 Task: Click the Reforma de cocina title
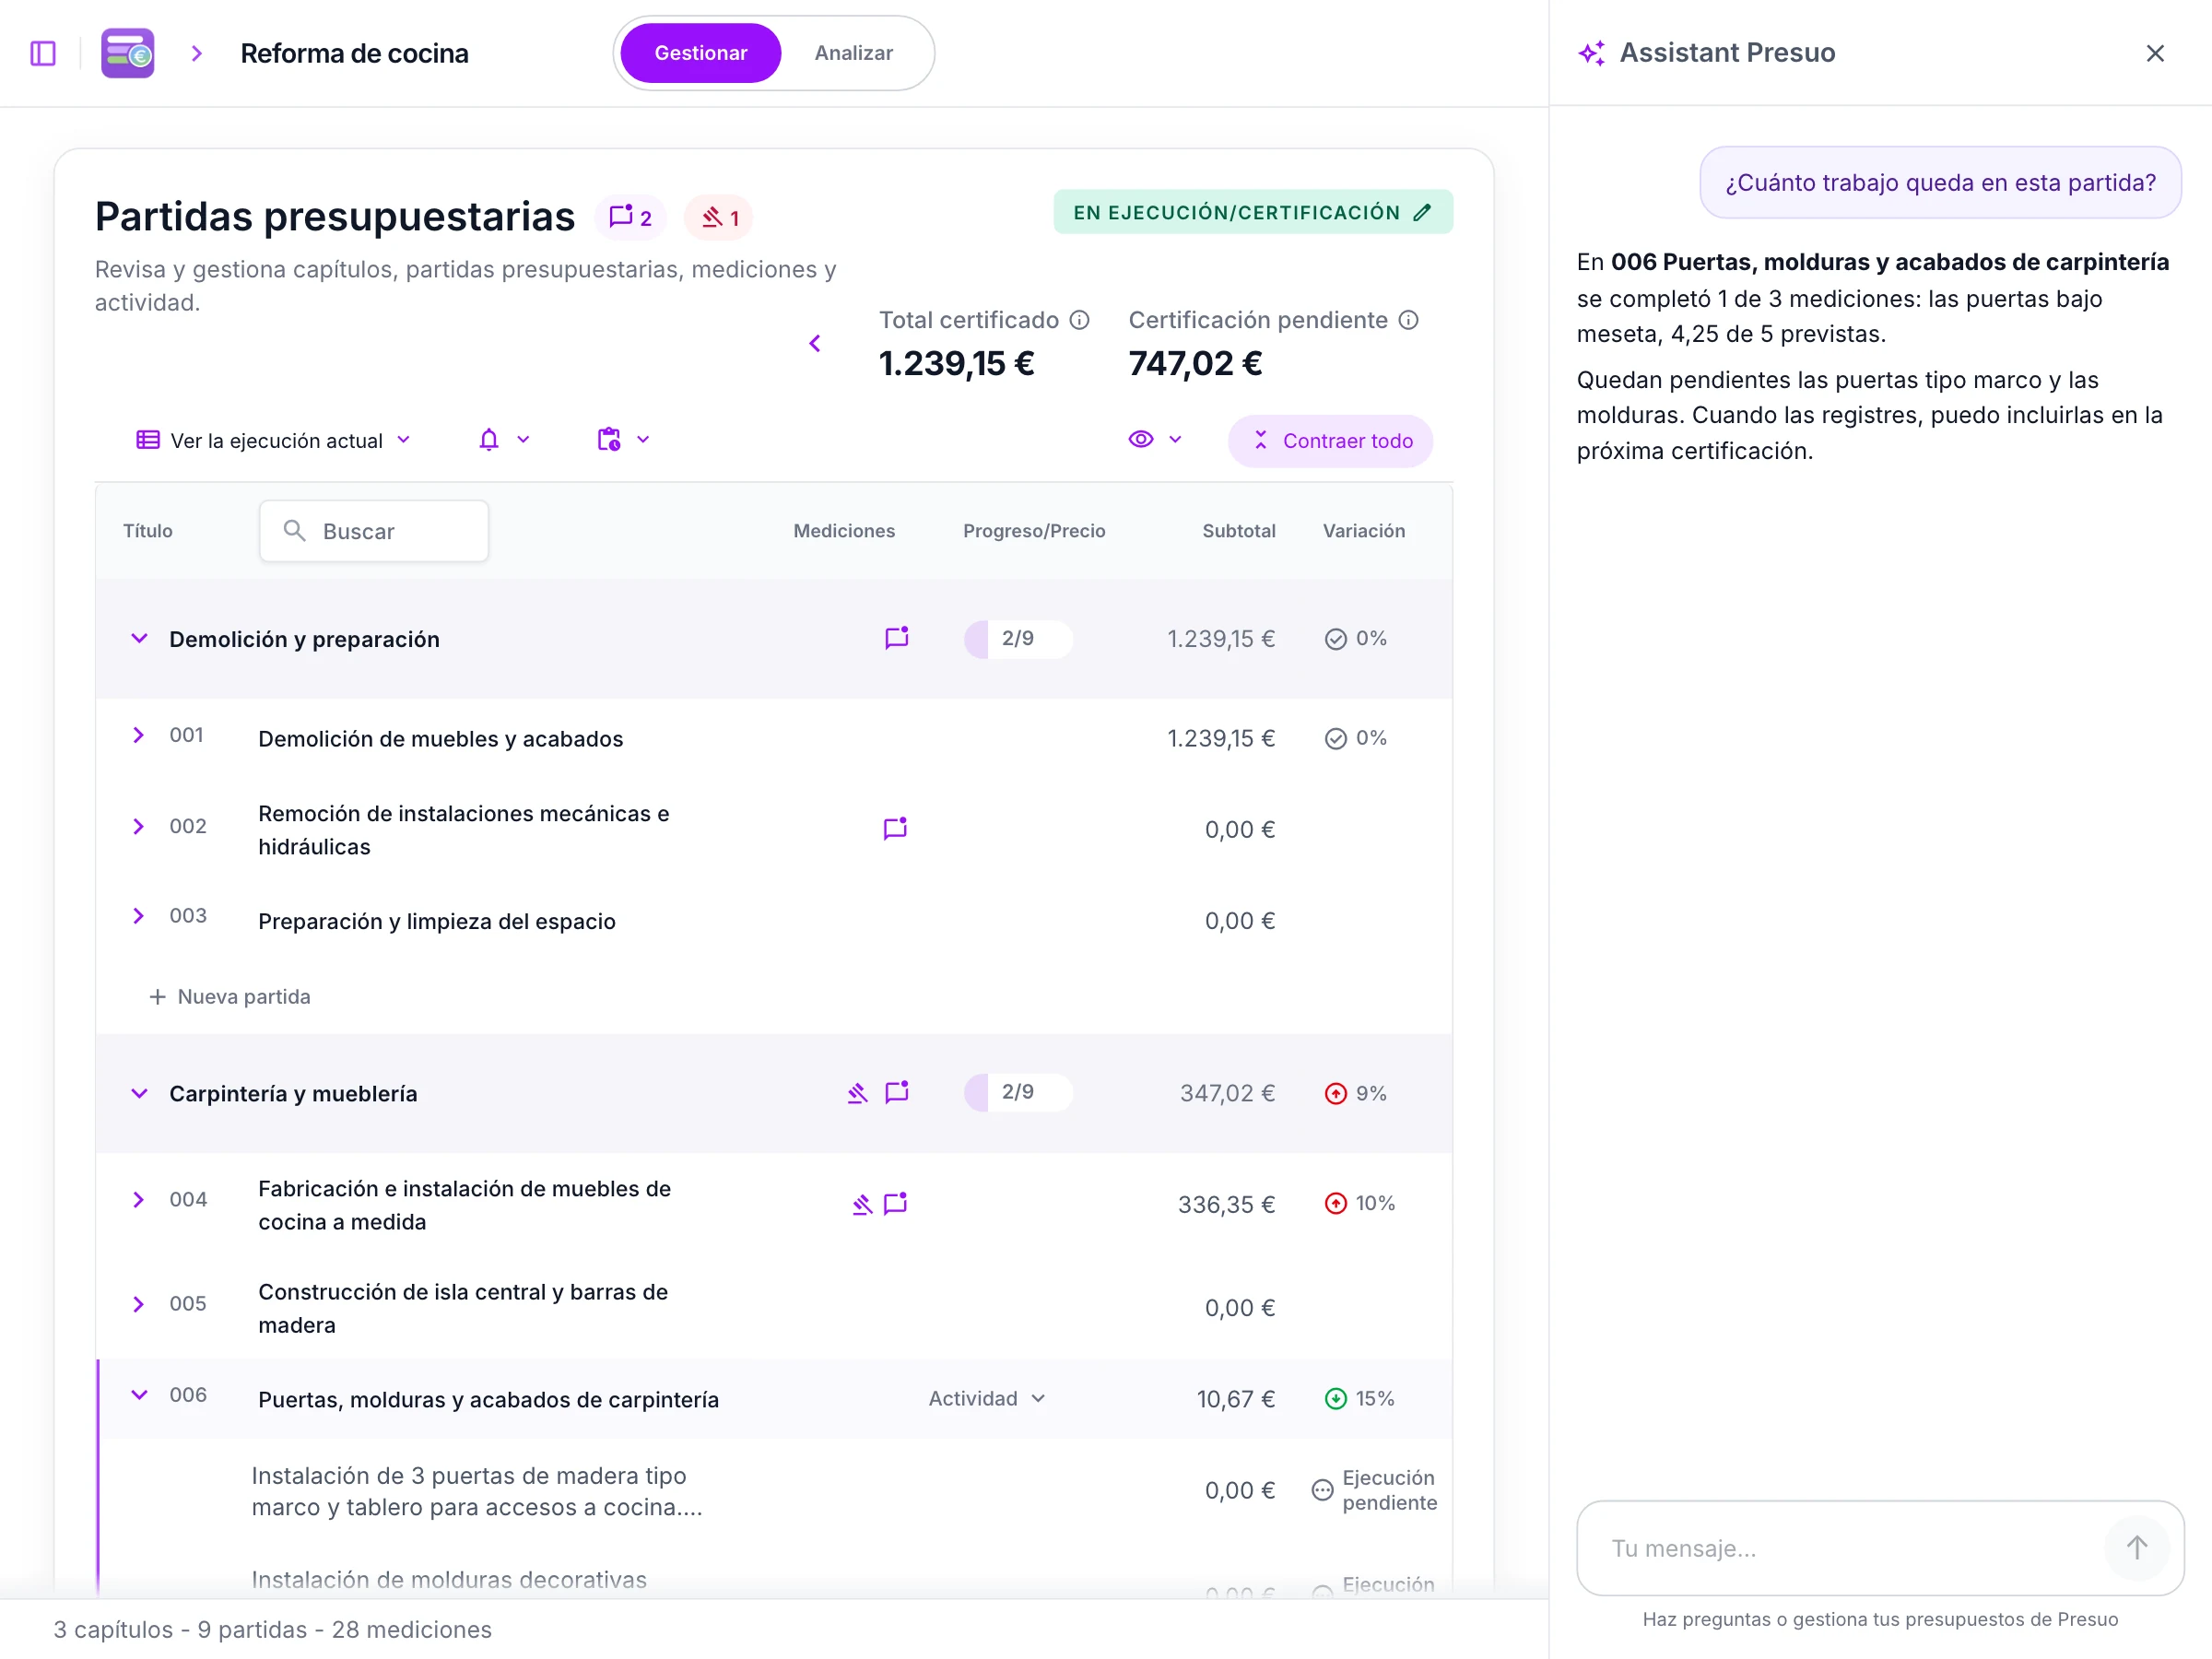tap(354, 53)
